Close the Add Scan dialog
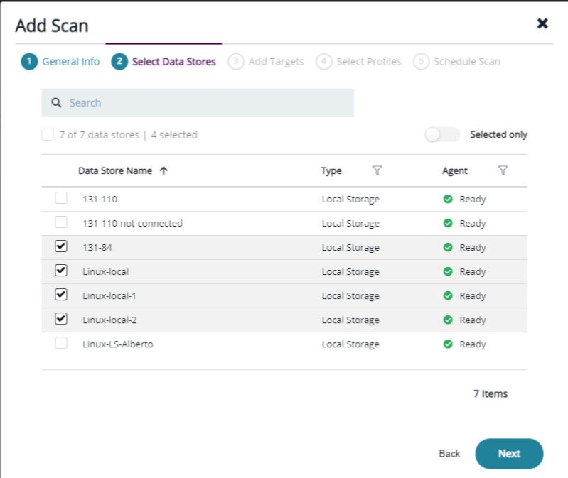 pos(542,23)
